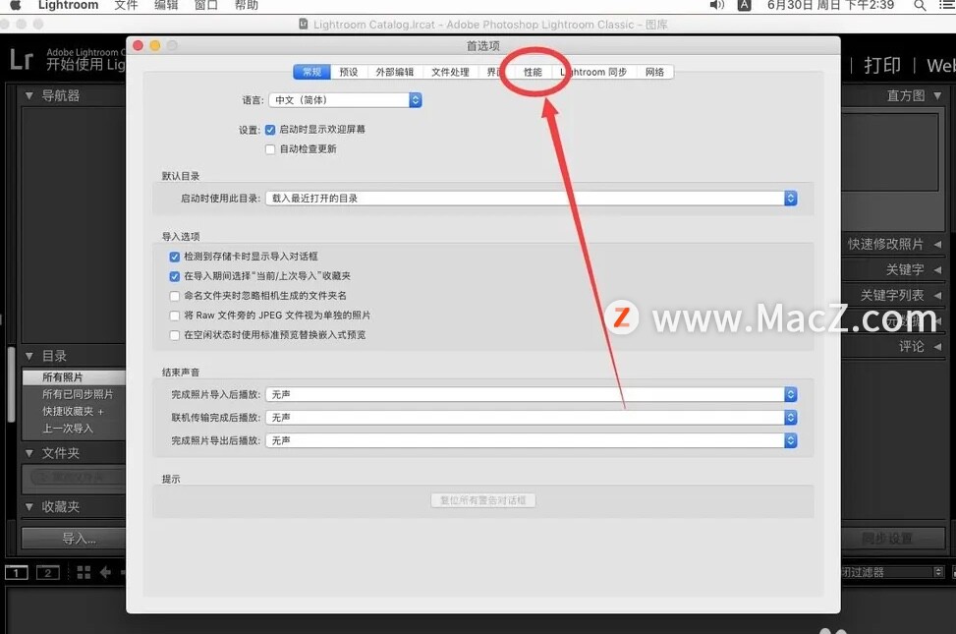Enable 命名文件夹时忽略相机生成的文件夹名
The height and width of the screenshot is (634, 956).
point(174,296)
